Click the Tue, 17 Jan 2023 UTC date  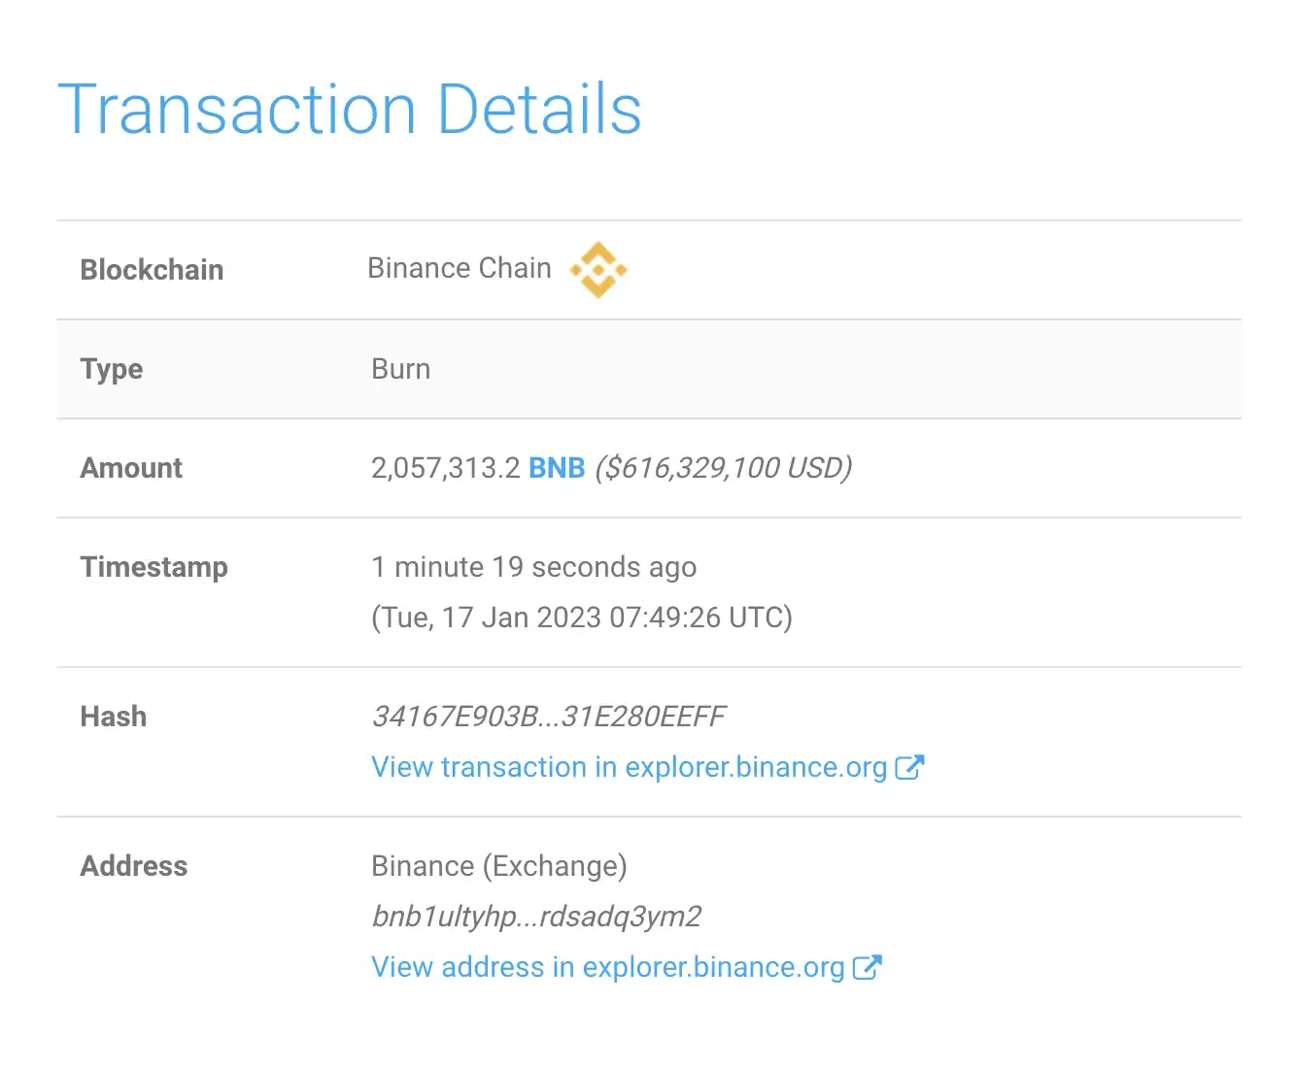pyautogui.click(x=582, y=618)
